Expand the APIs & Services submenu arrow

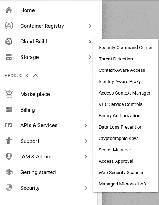click(86, 125)
